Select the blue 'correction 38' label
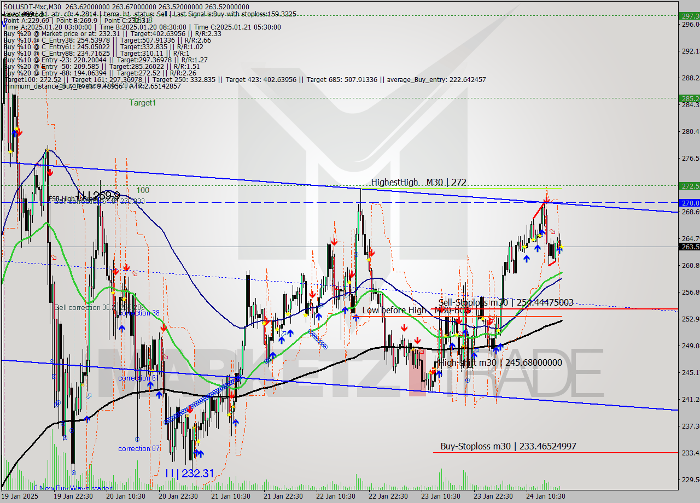 [139, 313]
